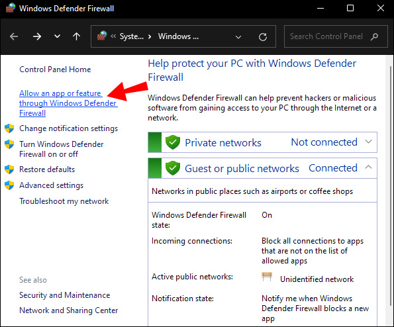This screenshot has height=327, width=394.
Task: Click the Active public networks: label
Action: click(x=192, y=277)
